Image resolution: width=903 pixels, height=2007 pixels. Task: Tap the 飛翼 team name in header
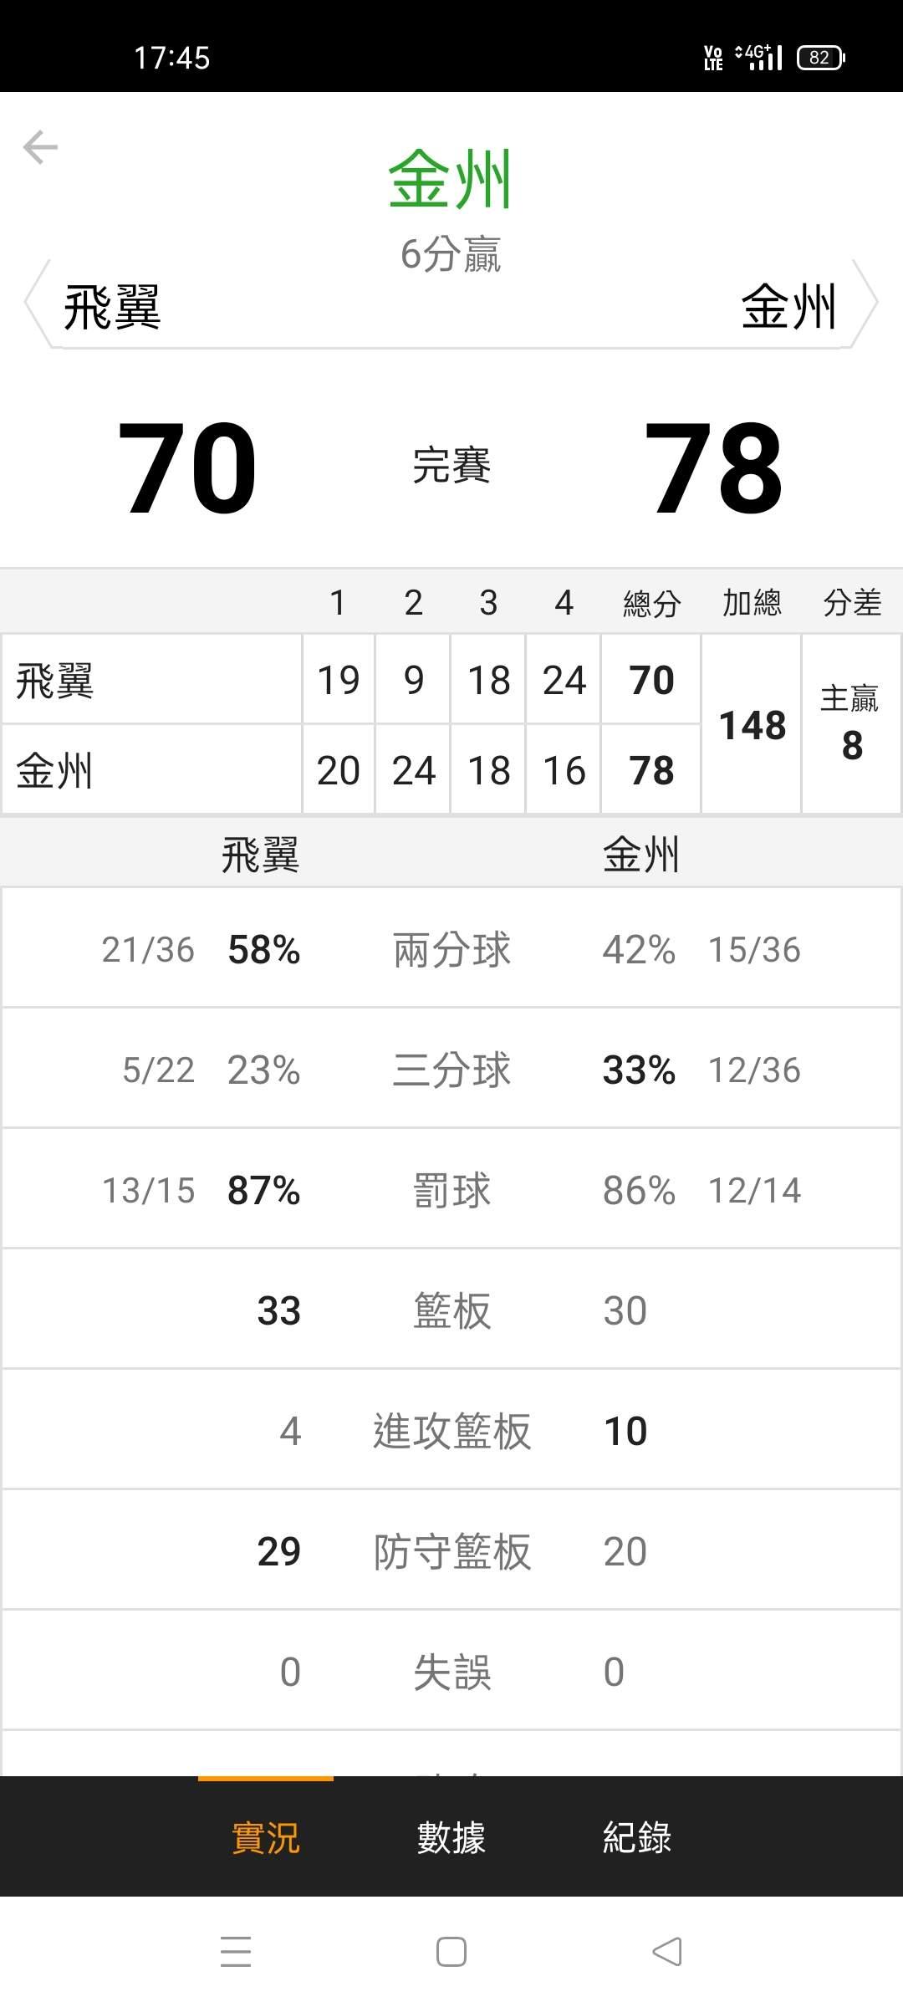pyautogui.click(x=112, y=307)
